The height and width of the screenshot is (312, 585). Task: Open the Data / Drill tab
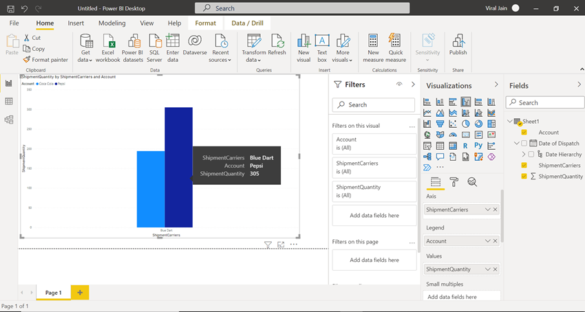[x=247, y=23]
